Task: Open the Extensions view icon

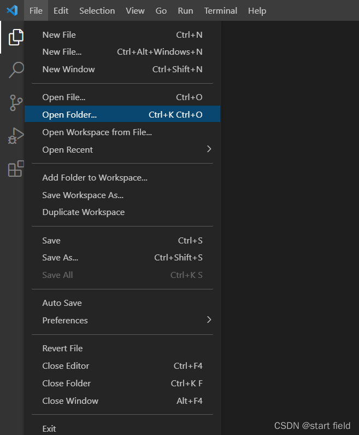Action: 16,169
